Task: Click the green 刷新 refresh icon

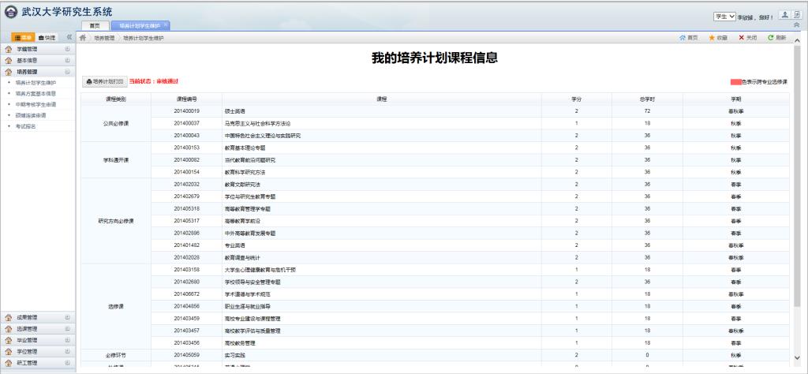Action: [x=771, y=37]
